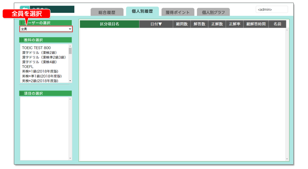Click the 区分項目名 column header
This screenshot has width=308, height=169.
click(x=109, y=24)
